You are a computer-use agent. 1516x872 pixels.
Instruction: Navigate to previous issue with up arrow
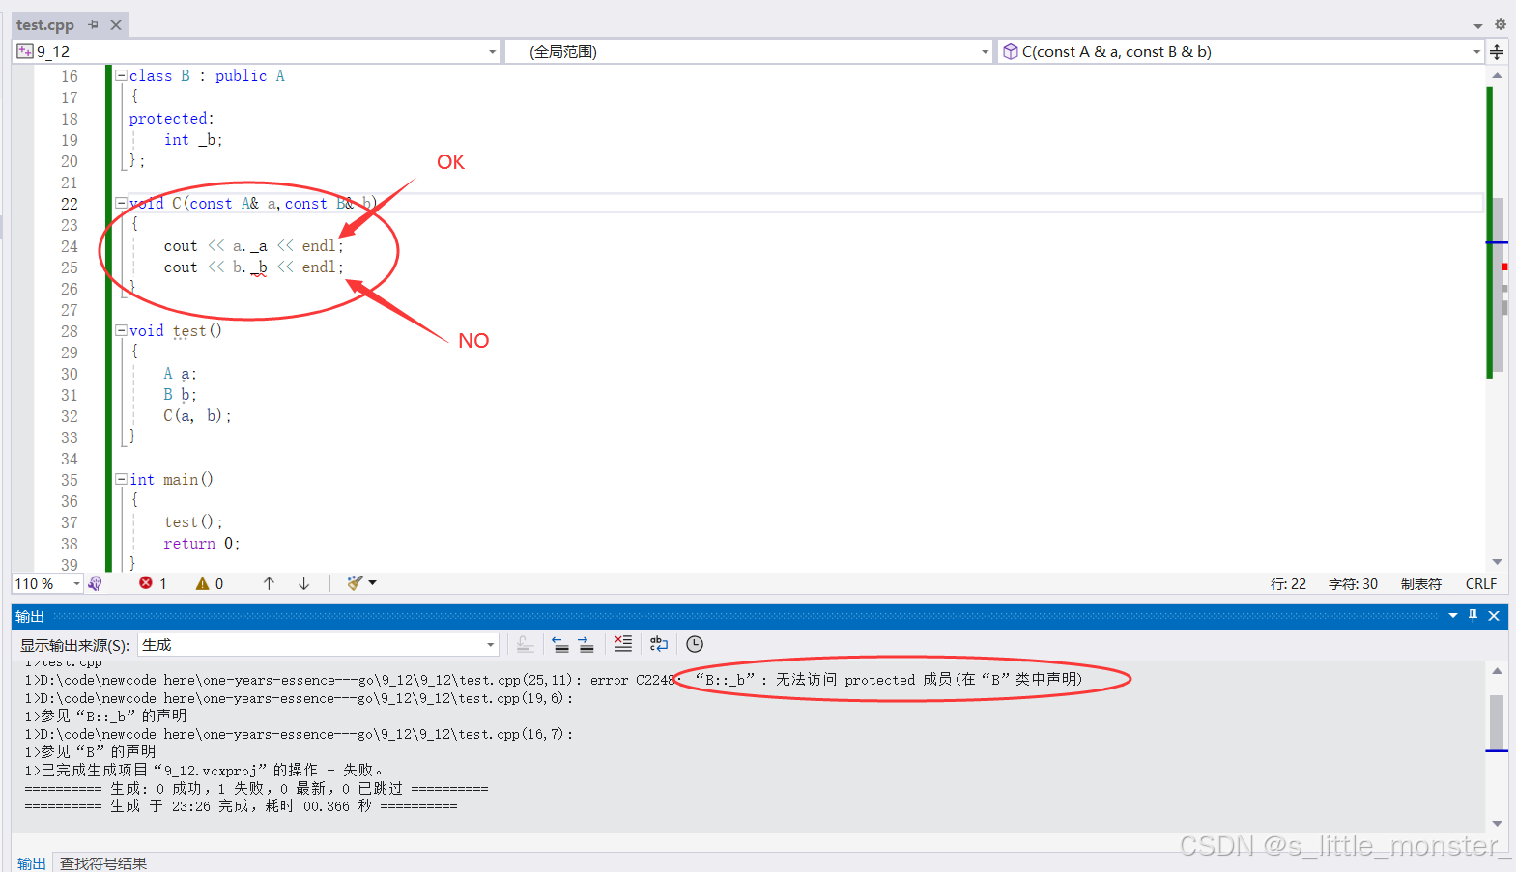coord(269,583)
